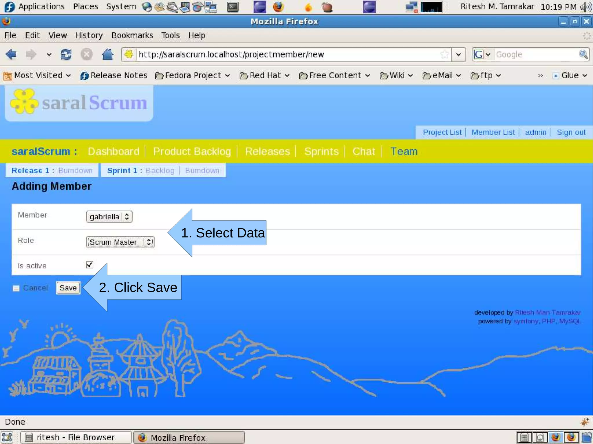
Task: Go to the Team tab
Action: 404,151
